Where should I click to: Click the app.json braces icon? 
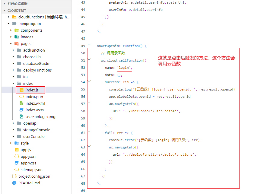click(x=17, y=156)
